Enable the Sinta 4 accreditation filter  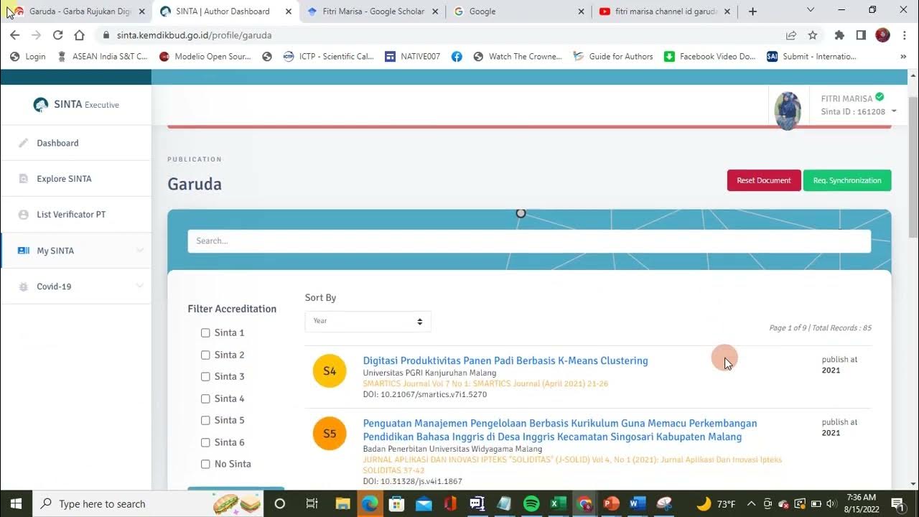click(x=205, y=399)
